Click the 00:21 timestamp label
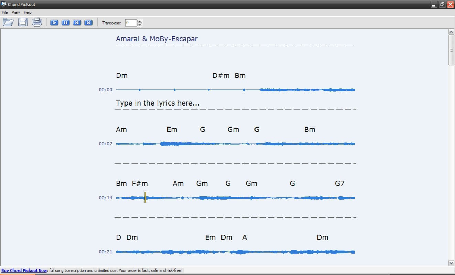Viewport: 455px width, 275px height. [106, 252]
